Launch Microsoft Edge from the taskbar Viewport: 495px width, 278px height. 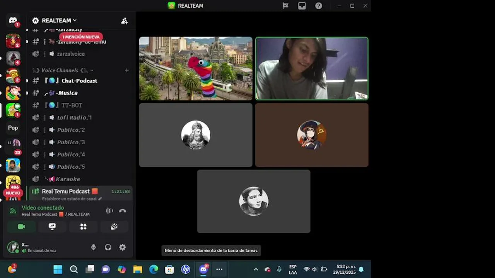pyautogui.click(x=154, y=270)
